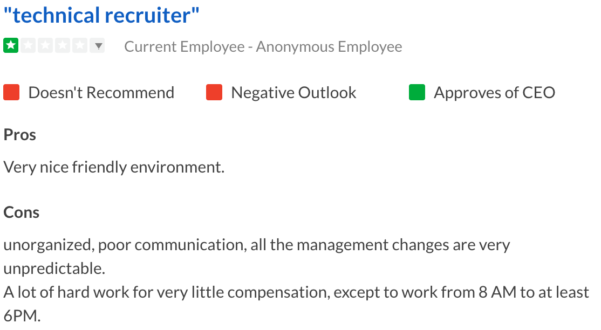Click the "6PM." text on last line
The image size is (601, 330).
(x=22, y=316)
